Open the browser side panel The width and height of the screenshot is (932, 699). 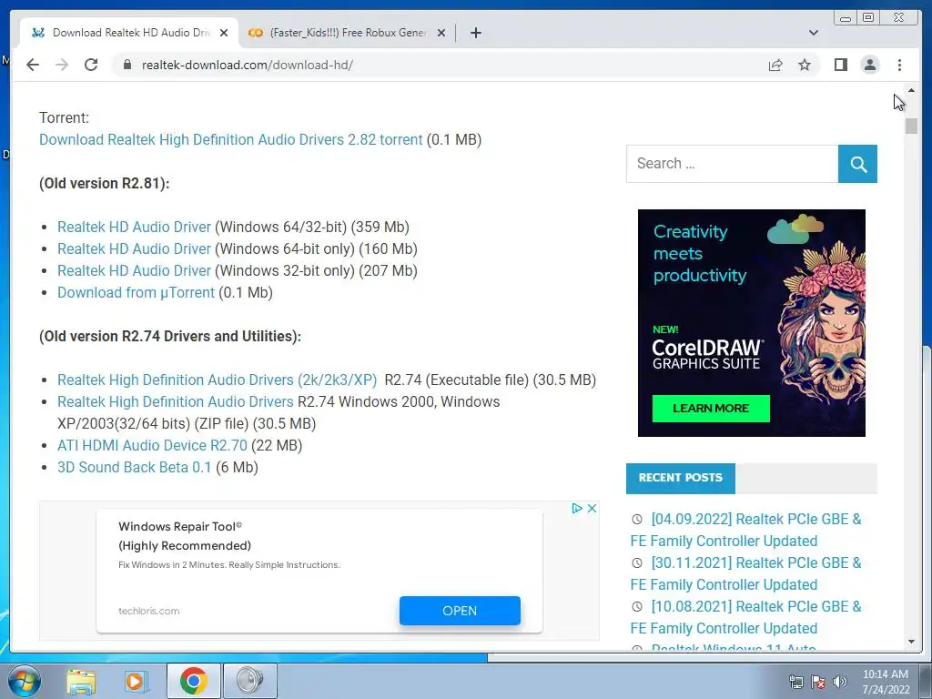point(840,65)
